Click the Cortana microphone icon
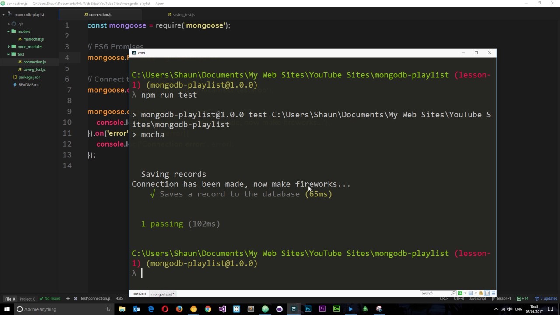The height and width of the screenshot is (315, 560). pyautogui.click(x=108, y=309)
